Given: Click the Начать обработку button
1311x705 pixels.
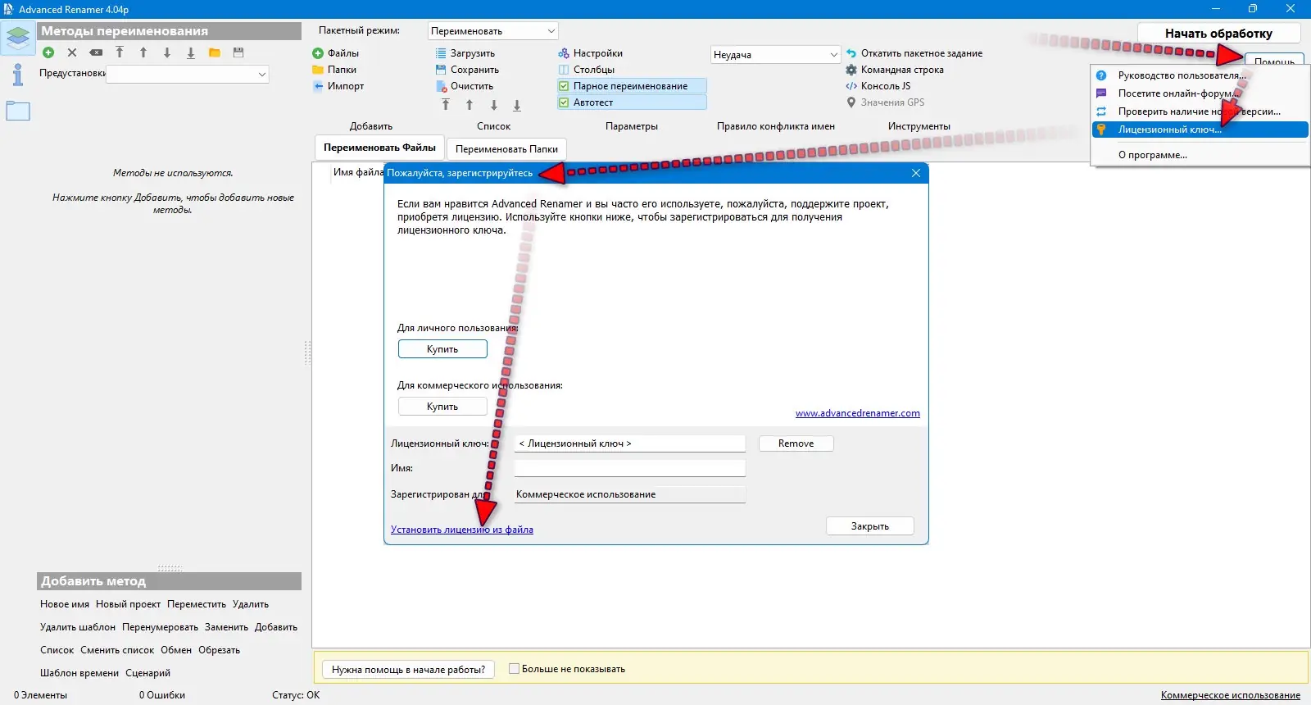Looking at the screenshot, I should coord(1218,34).
